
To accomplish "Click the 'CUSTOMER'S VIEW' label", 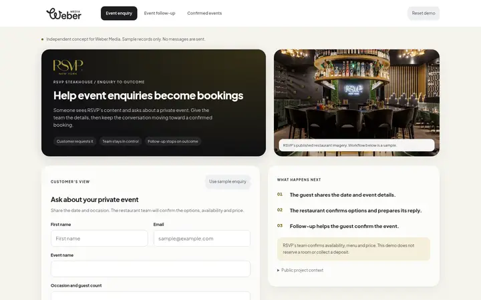I will pyautogui.click(x=70, y=181).
